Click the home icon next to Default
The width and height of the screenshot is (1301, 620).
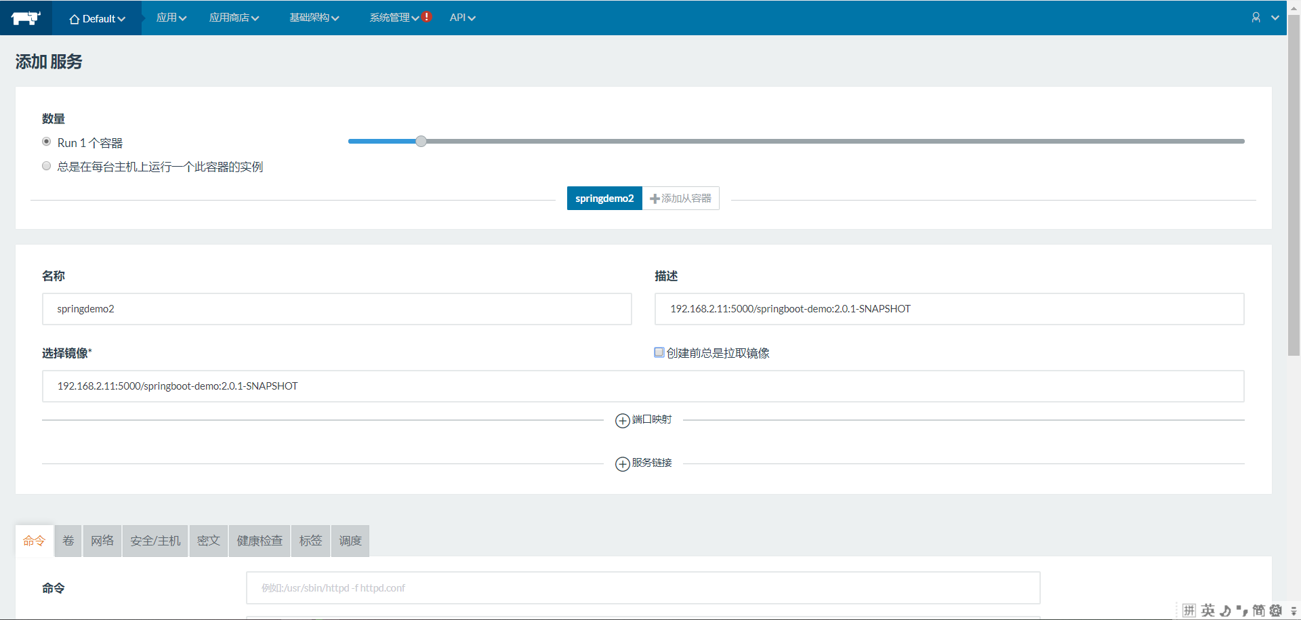[75, 19]
